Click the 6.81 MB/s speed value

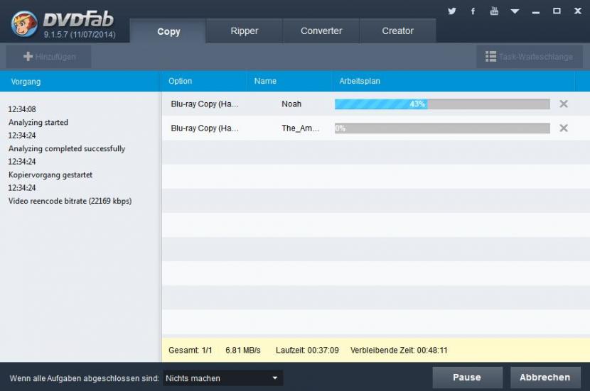click(242, 350)
